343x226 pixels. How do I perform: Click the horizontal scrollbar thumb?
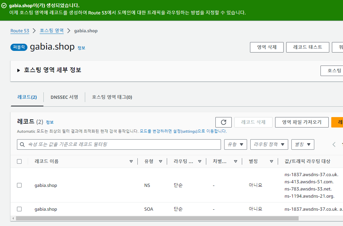(157, 218)
